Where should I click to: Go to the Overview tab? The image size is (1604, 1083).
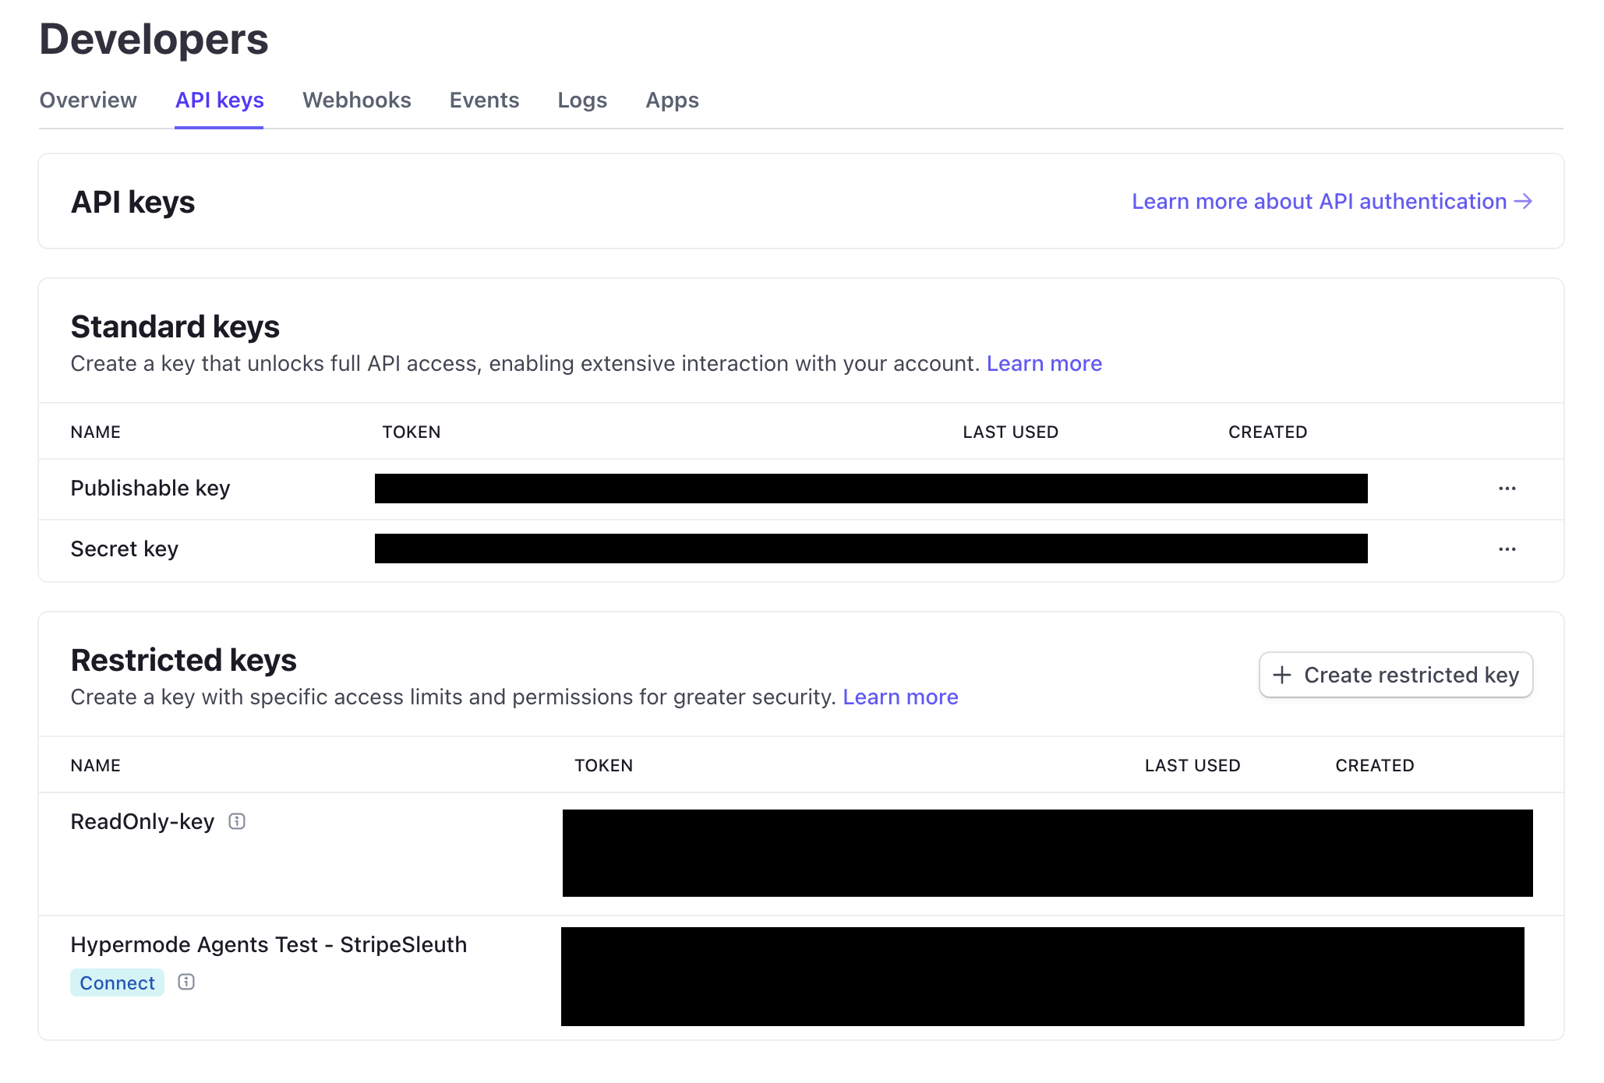coord(88,100)
